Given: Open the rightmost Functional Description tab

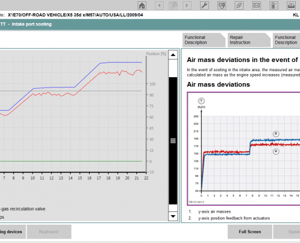Looking at the screenshot, I should pyautogui.click(x=287, y=40).
